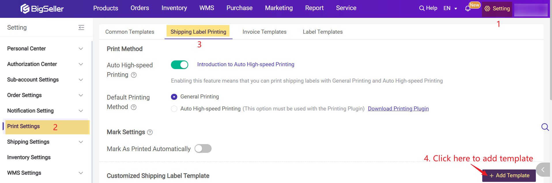Collapse sidebar with the menu fold icon
The width and height of the screenshot is (552, 183).
click(x=81, y=28)
